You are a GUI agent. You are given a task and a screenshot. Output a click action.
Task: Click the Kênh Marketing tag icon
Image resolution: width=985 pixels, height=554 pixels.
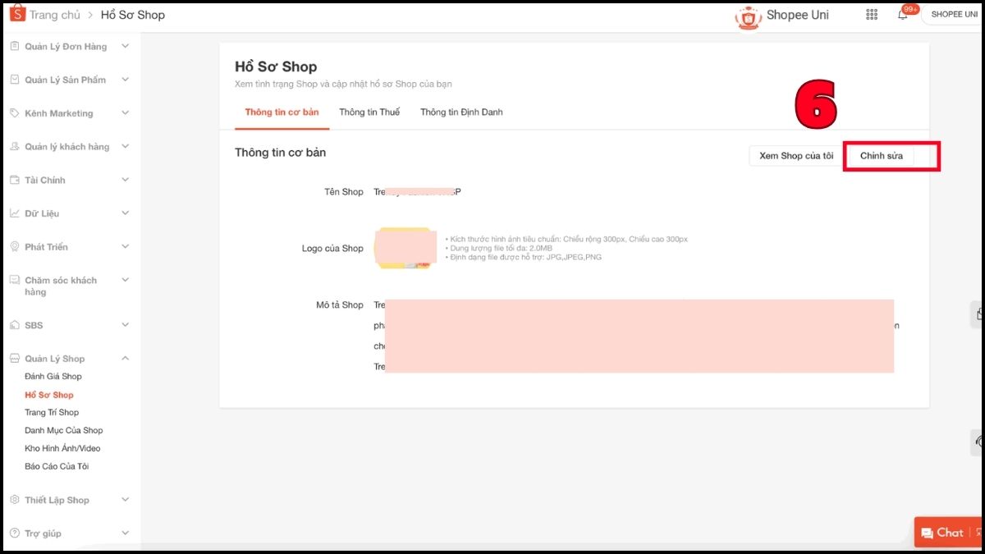14,113
